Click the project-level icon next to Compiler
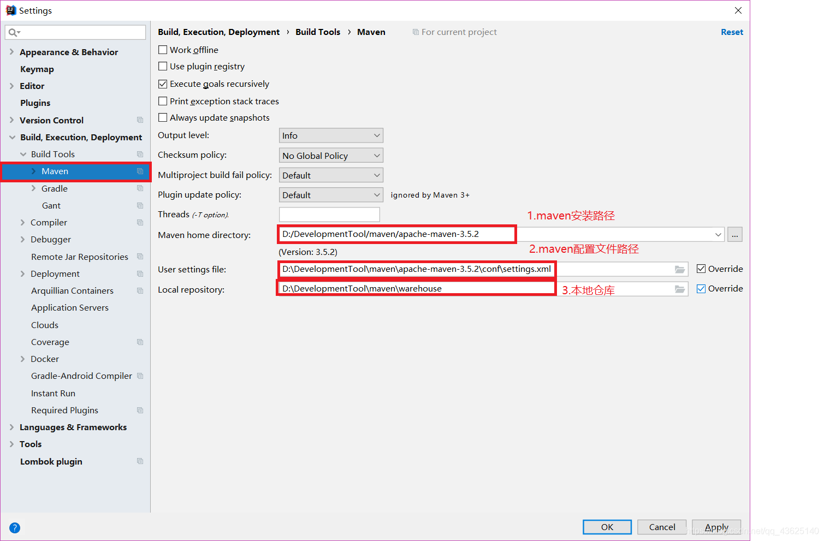Screen dimensions: 824x541 [140, 222]
